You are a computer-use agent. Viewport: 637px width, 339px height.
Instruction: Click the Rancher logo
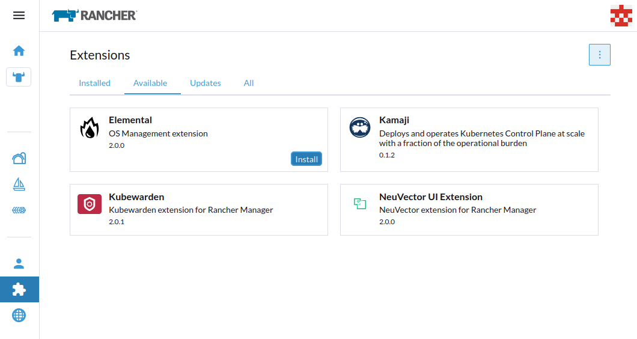pyautogui.click(x=94, y=16)
